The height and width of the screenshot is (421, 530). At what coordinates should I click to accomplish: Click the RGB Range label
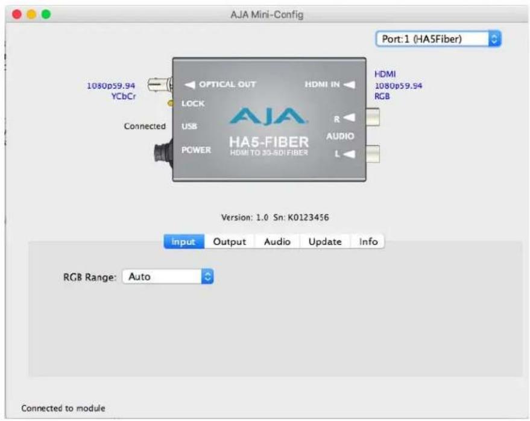[90, 277]
